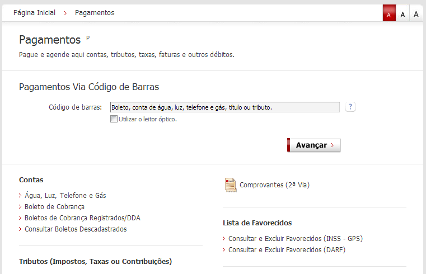Select the medium font size A button
The height and width of the screenshot is (274, 426).
coord(402,13)
